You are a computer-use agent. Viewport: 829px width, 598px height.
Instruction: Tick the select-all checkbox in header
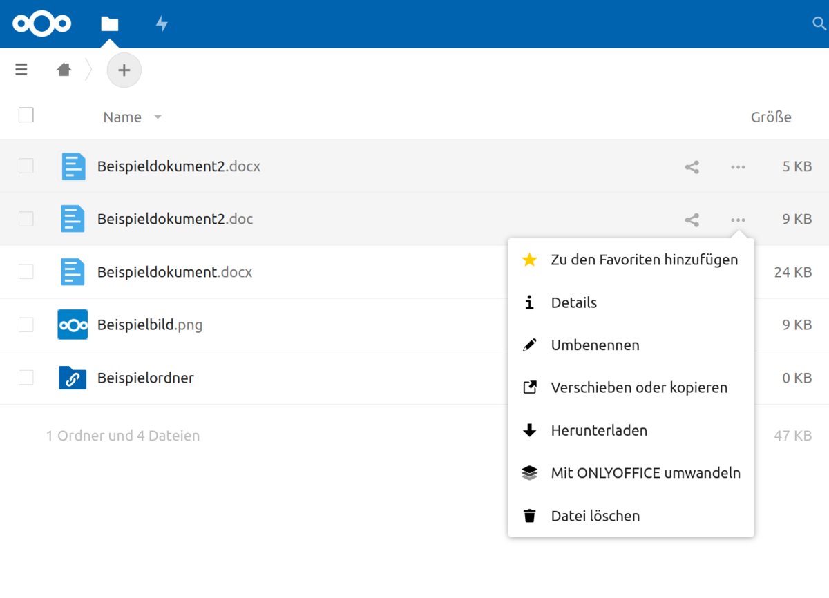(26, 115)
